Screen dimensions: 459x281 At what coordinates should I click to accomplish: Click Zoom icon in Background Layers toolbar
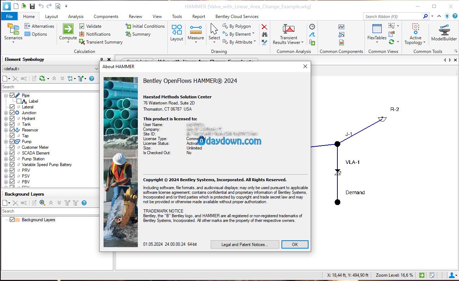click(42, 203)
